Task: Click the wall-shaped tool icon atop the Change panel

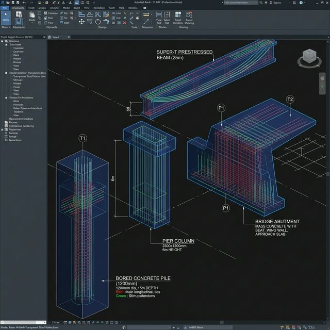Action: point(81,14)
